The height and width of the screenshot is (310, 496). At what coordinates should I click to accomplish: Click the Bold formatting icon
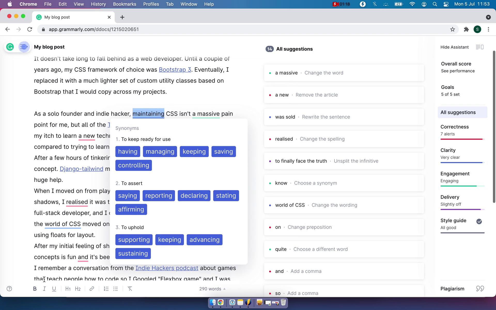coord(35,289)
